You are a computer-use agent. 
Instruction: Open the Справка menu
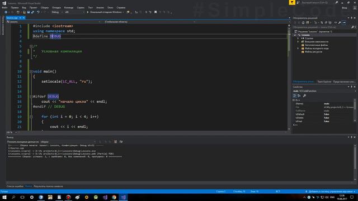pyautogui.click(x=121, y=7)
